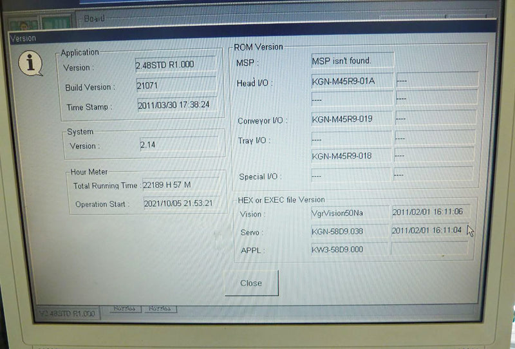Click the 'Operation Start :' label
515x349 pixels.
[102, 204]
